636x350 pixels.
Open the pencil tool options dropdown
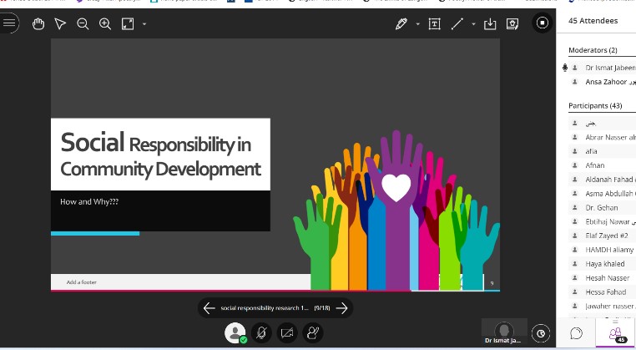point(417,24)
